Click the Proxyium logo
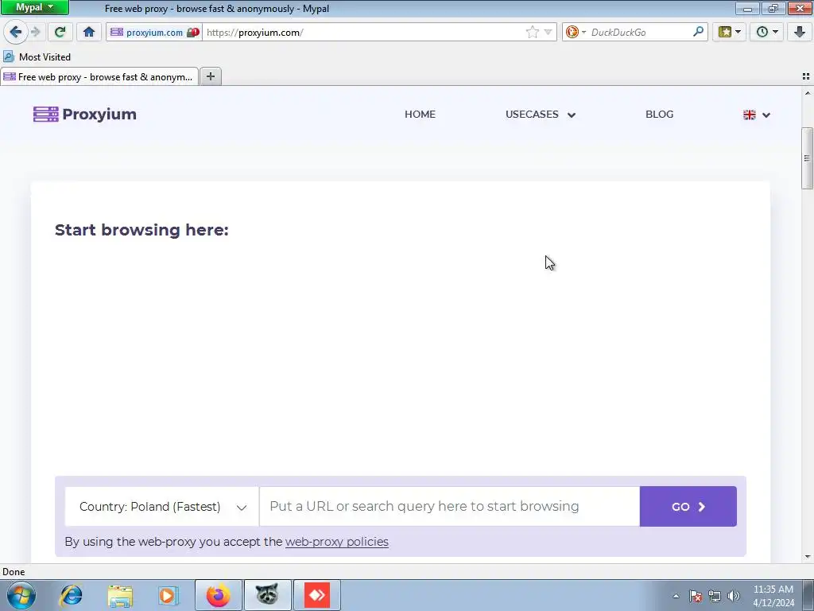 click(x=84, y=114)
